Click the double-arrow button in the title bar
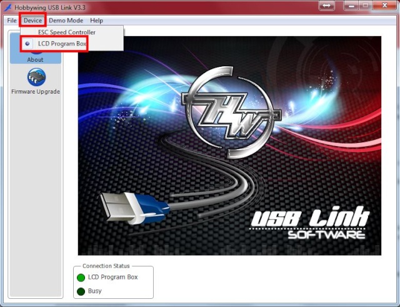 click(326, 6)
